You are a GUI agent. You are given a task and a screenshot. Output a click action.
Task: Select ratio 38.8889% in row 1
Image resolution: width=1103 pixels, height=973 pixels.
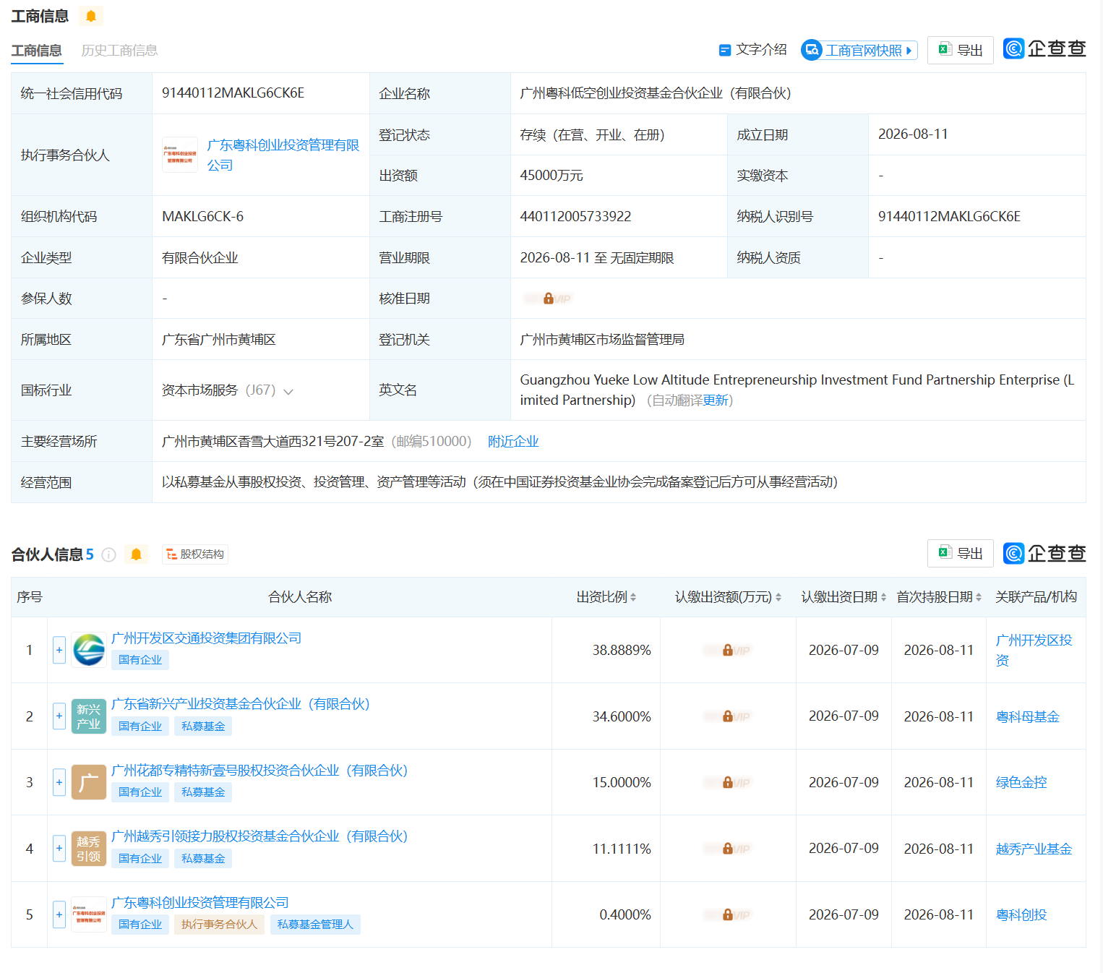tap(622, 650)
